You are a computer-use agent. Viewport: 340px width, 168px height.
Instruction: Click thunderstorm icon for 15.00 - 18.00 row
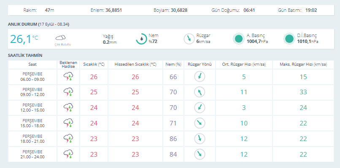click(x=68, y=123)
